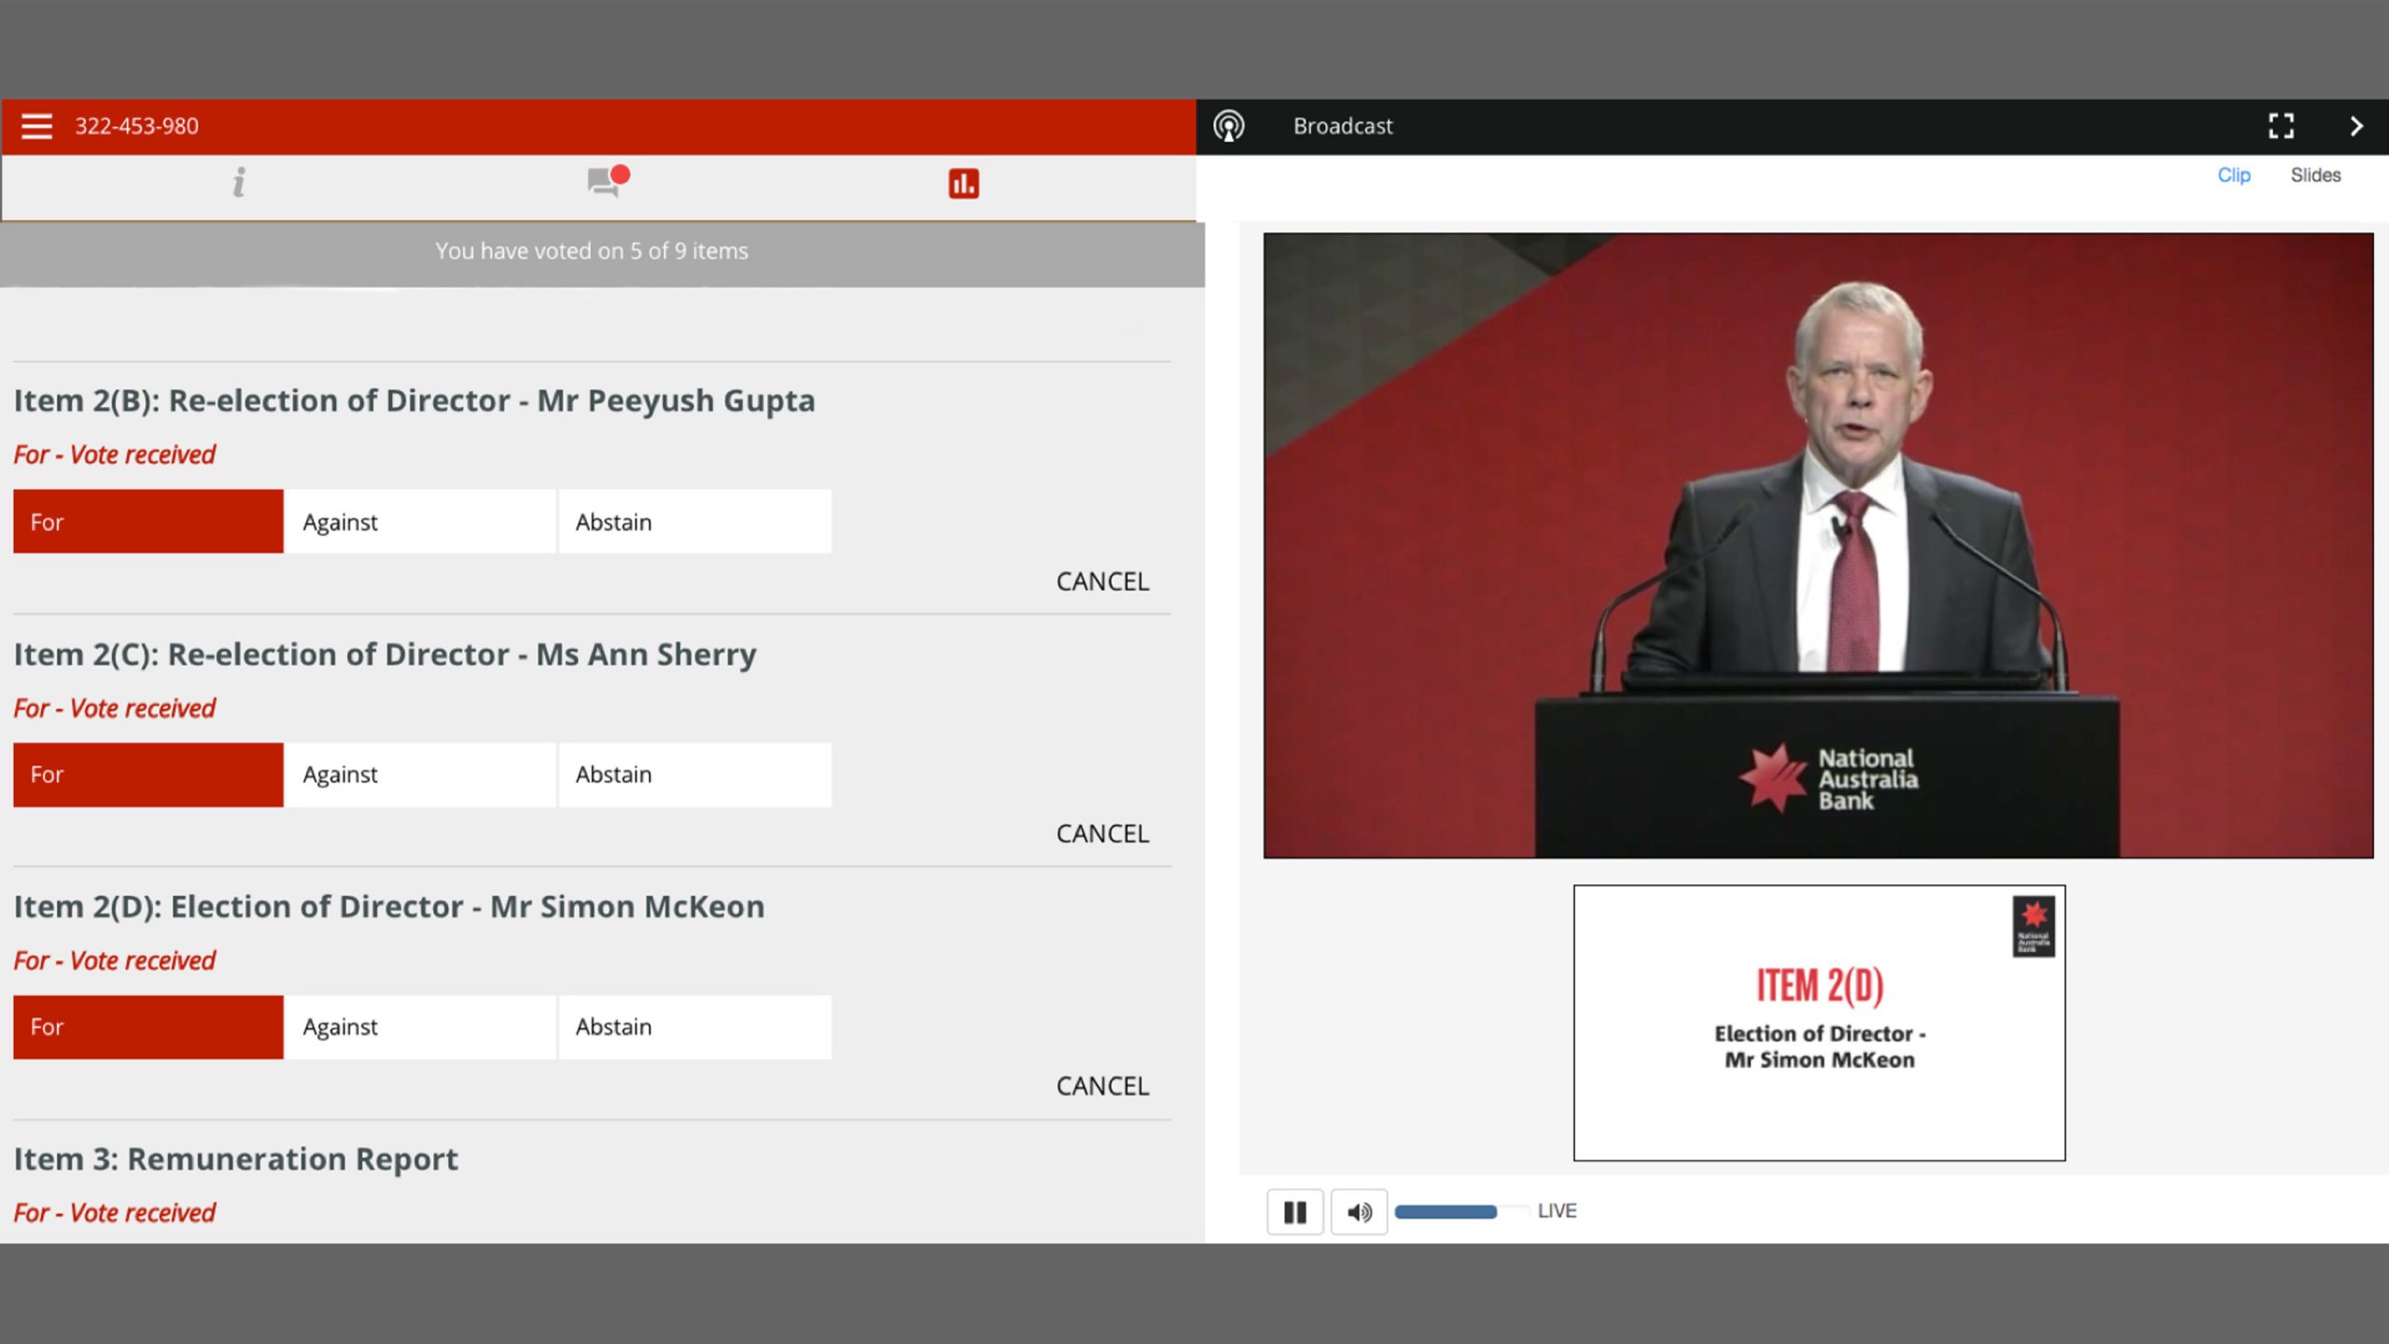The height and width of the screenshot is (1344, 2389).
Task: Click the Item 2(D) slide thumbnail
Action: [1819, 1023]
